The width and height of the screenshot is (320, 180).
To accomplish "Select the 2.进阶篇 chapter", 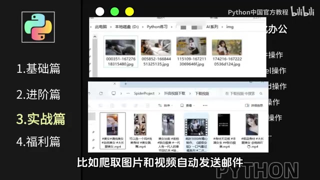I will [38, 94].
